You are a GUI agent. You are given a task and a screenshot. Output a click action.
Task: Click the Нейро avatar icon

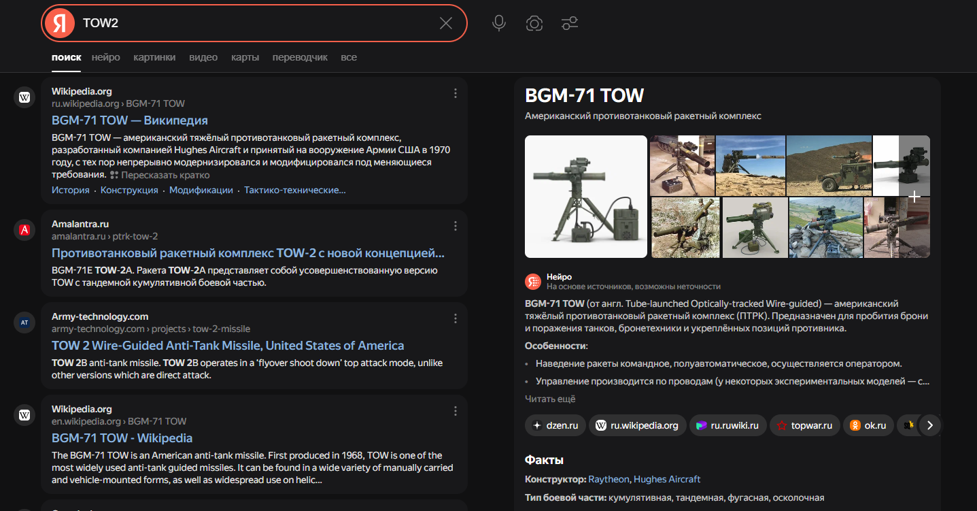(x=533, y=281)
